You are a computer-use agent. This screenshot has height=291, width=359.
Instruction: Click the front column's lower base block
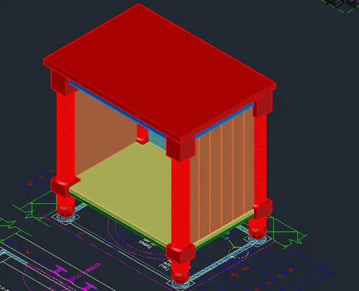(x=180, y=253)
